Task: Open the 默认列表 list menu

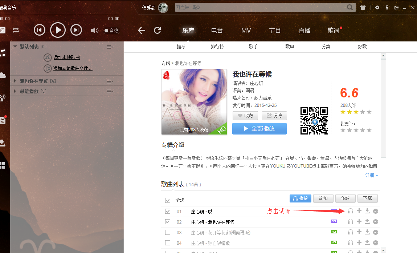Action: 110,47
